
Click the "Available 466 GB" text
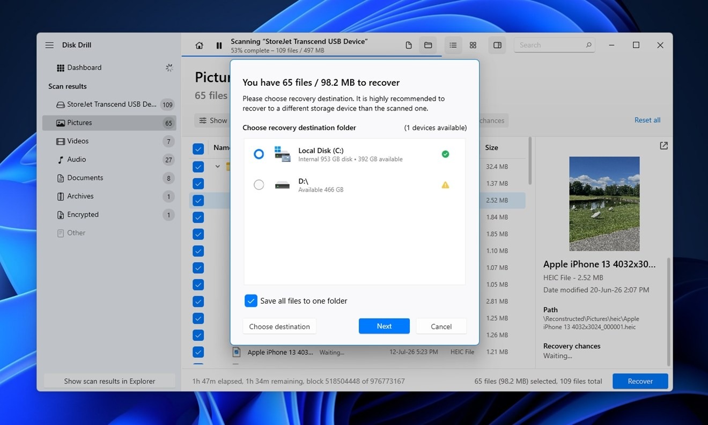point(321,190)
